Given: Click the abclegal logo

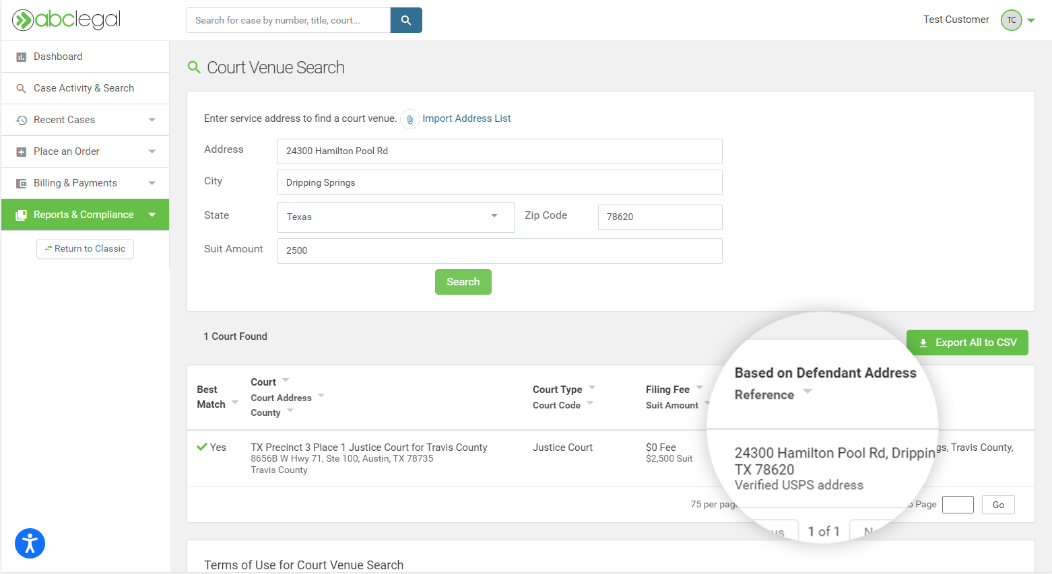Looking at the screenshot, I should [x=66, y=20].
